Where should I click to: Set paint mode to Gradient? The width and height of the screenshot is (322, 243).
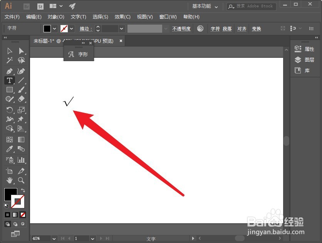click(x=15, y=215)
